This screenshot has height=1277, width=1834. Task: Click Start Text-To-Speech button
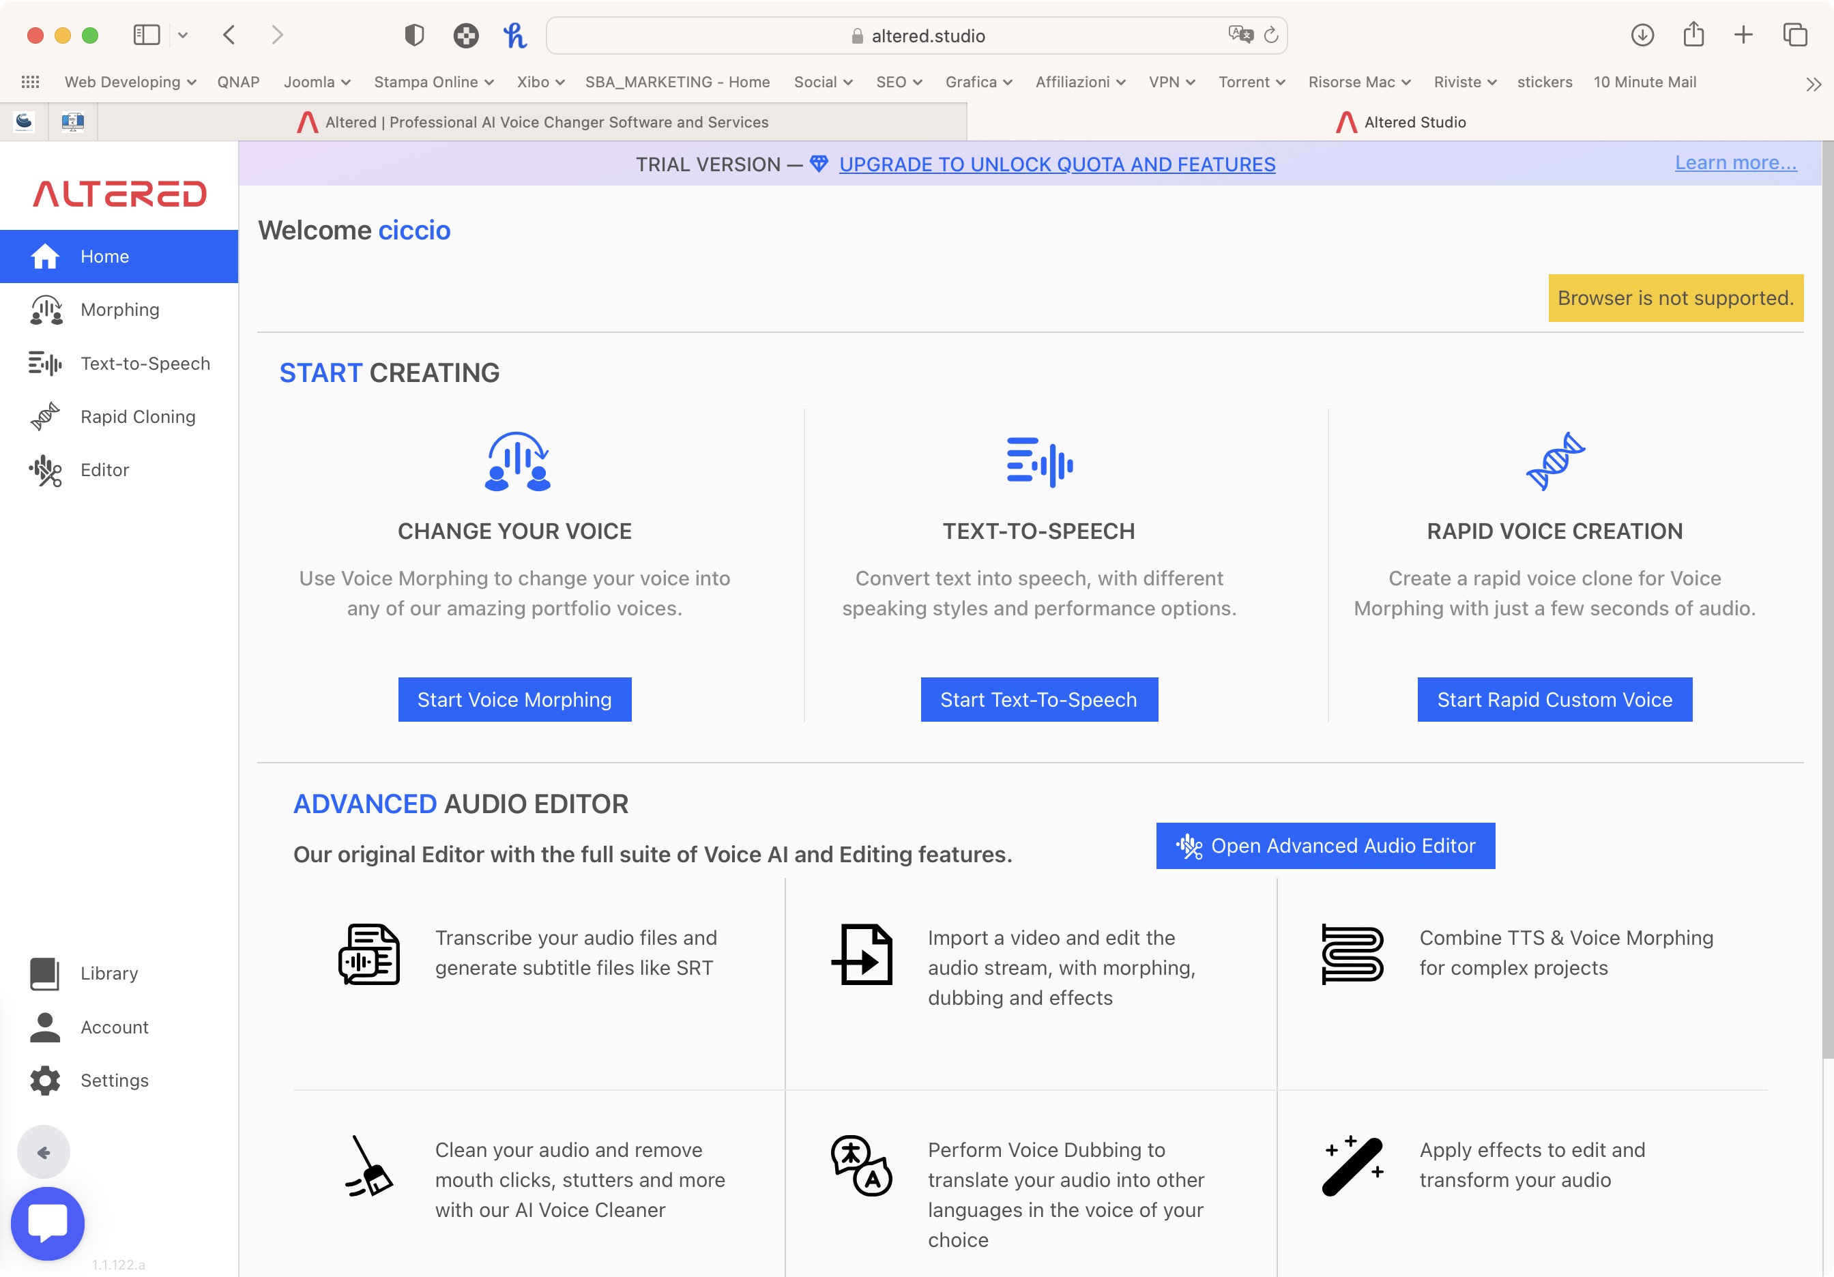point(1039,700)
